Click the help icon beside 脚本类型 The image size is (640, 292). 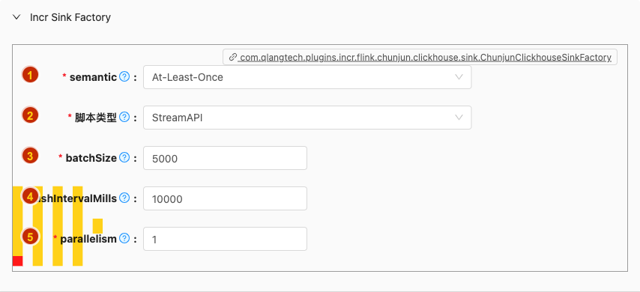pos(124,118)
